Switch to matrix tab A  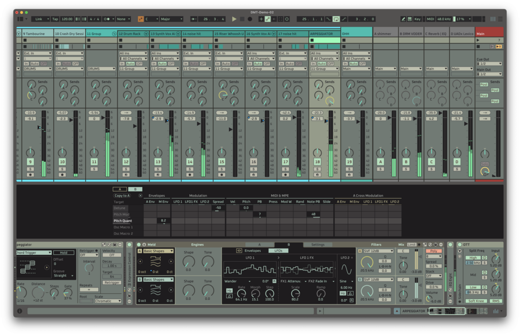coord(120,189)
